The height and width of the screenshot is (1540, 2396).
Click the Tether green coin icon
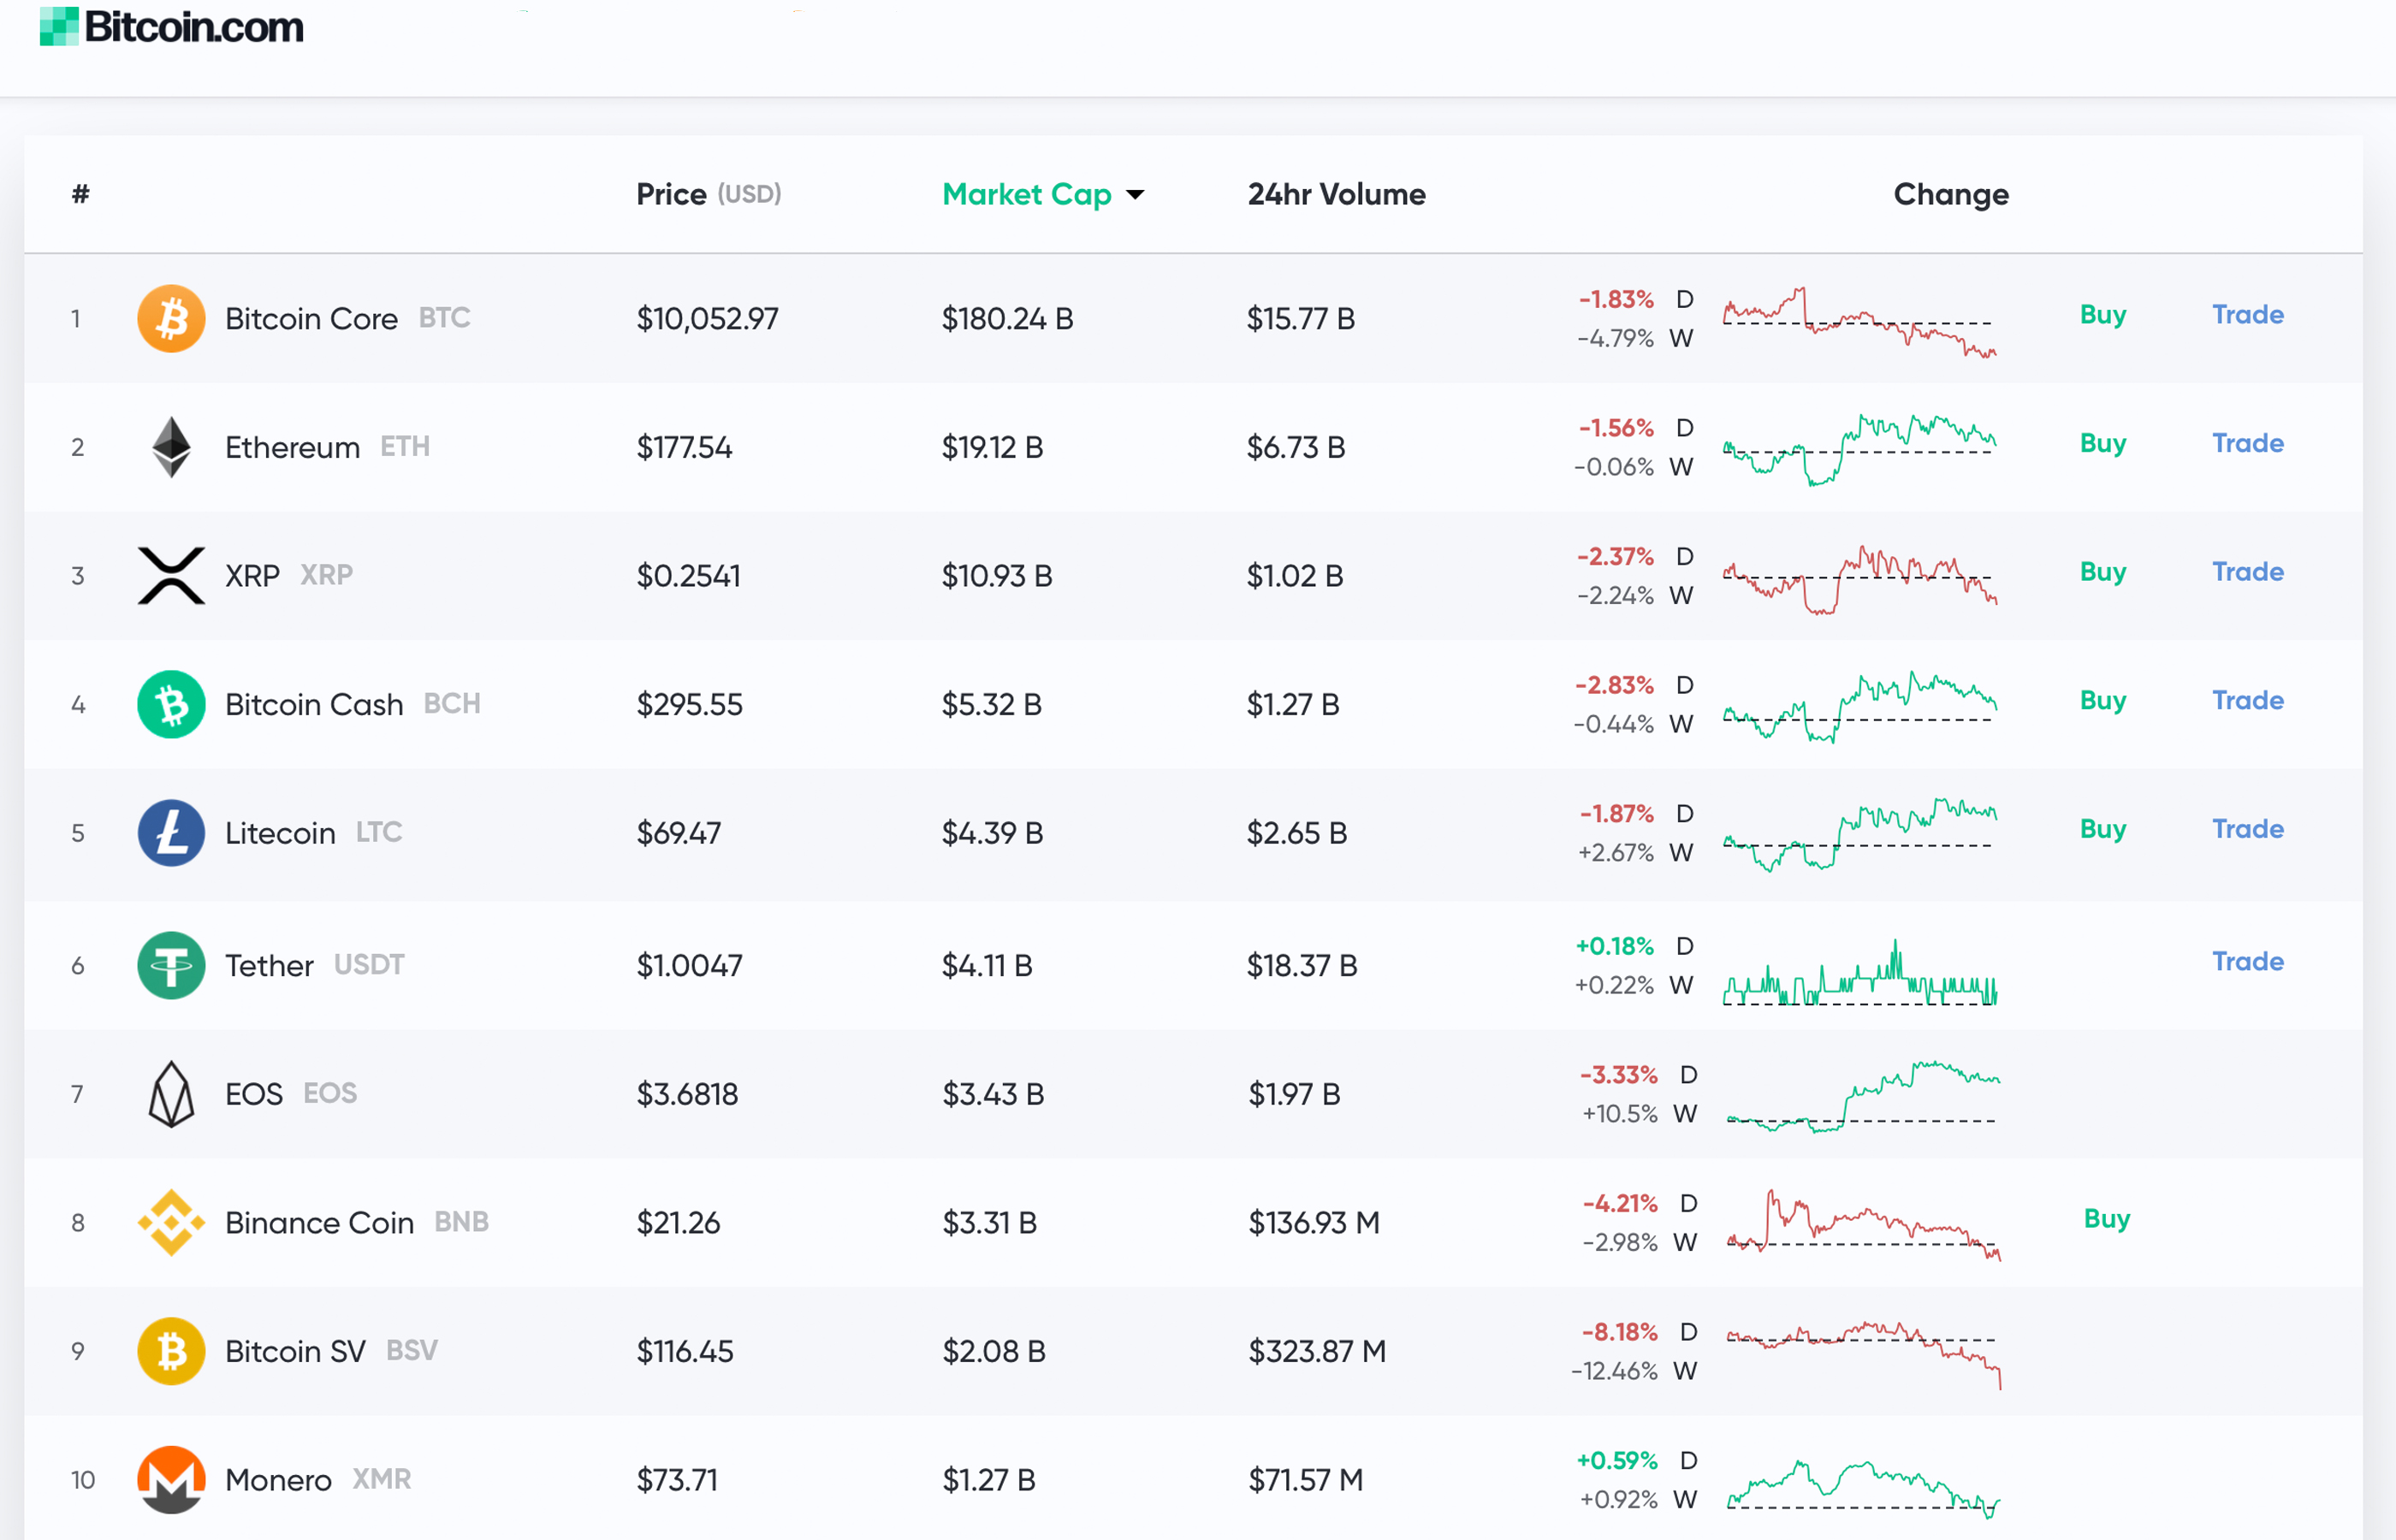pos(171,965)
